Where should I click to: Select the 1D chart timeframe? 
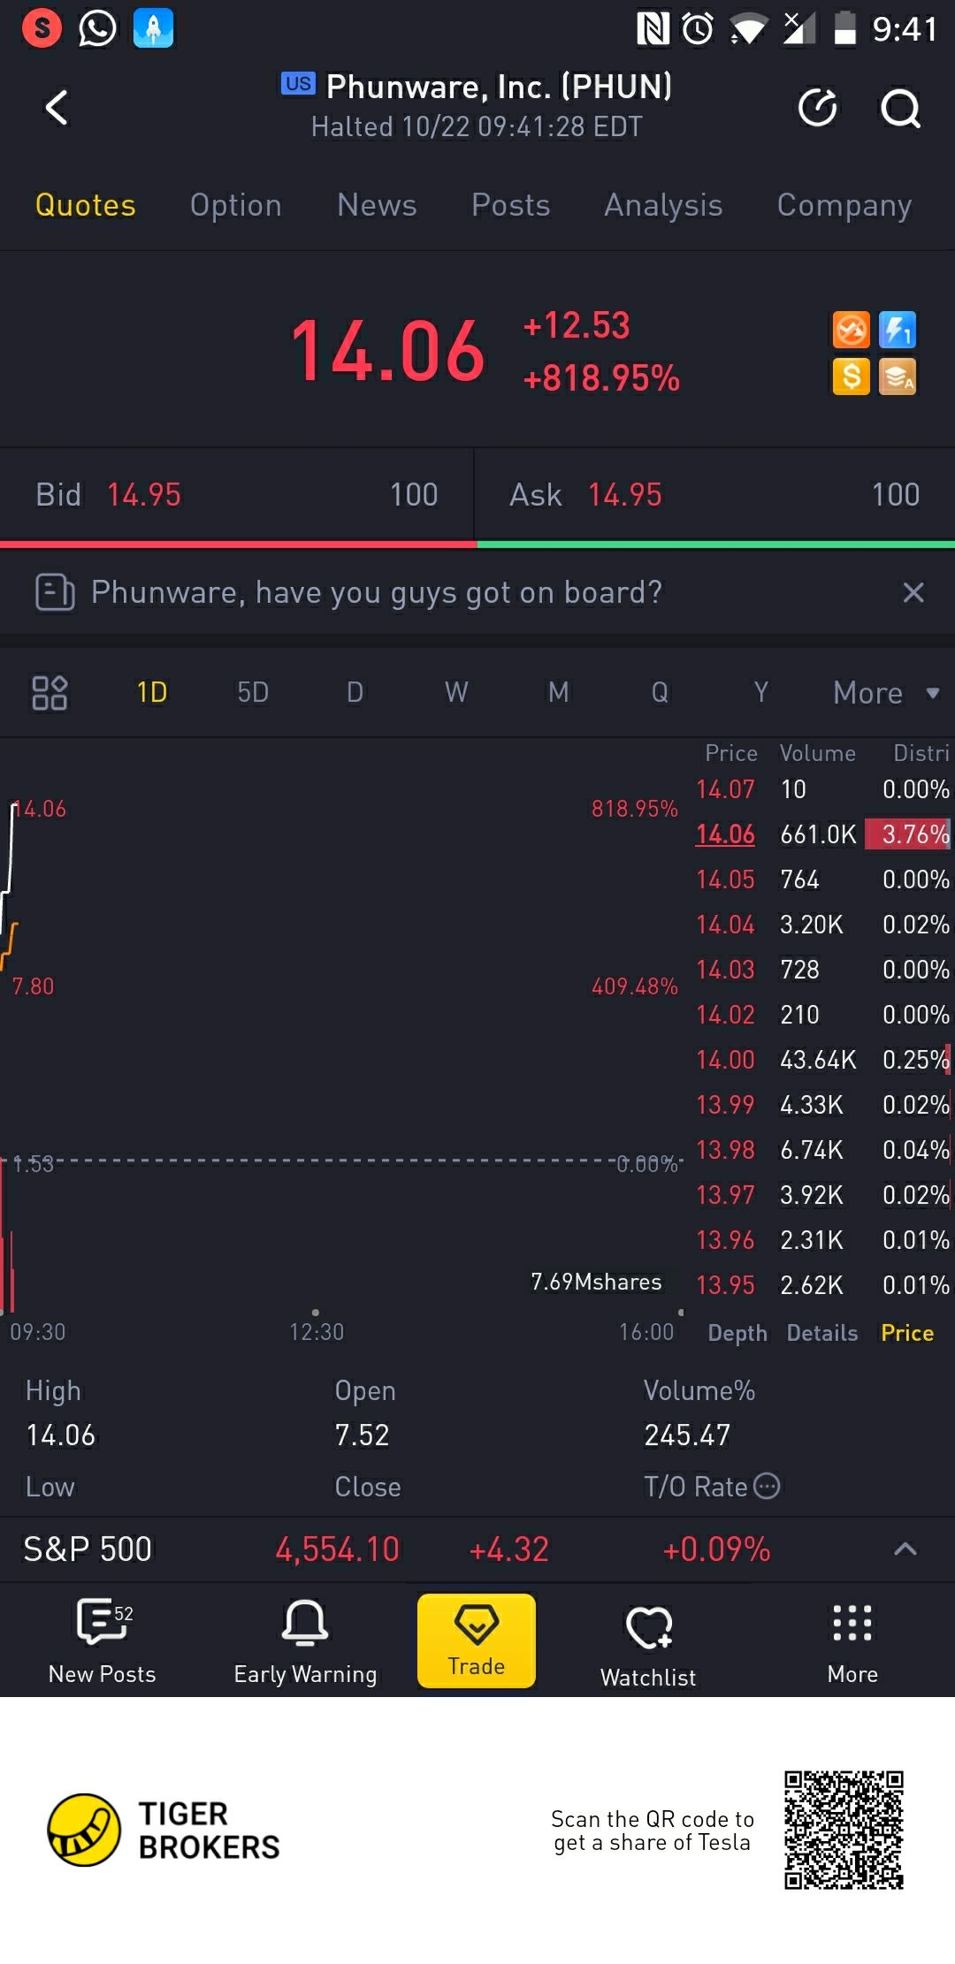152,692
